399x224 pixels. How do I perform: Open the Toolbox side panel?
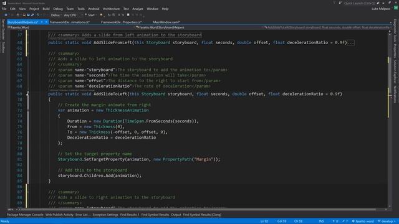pos(3,47)
